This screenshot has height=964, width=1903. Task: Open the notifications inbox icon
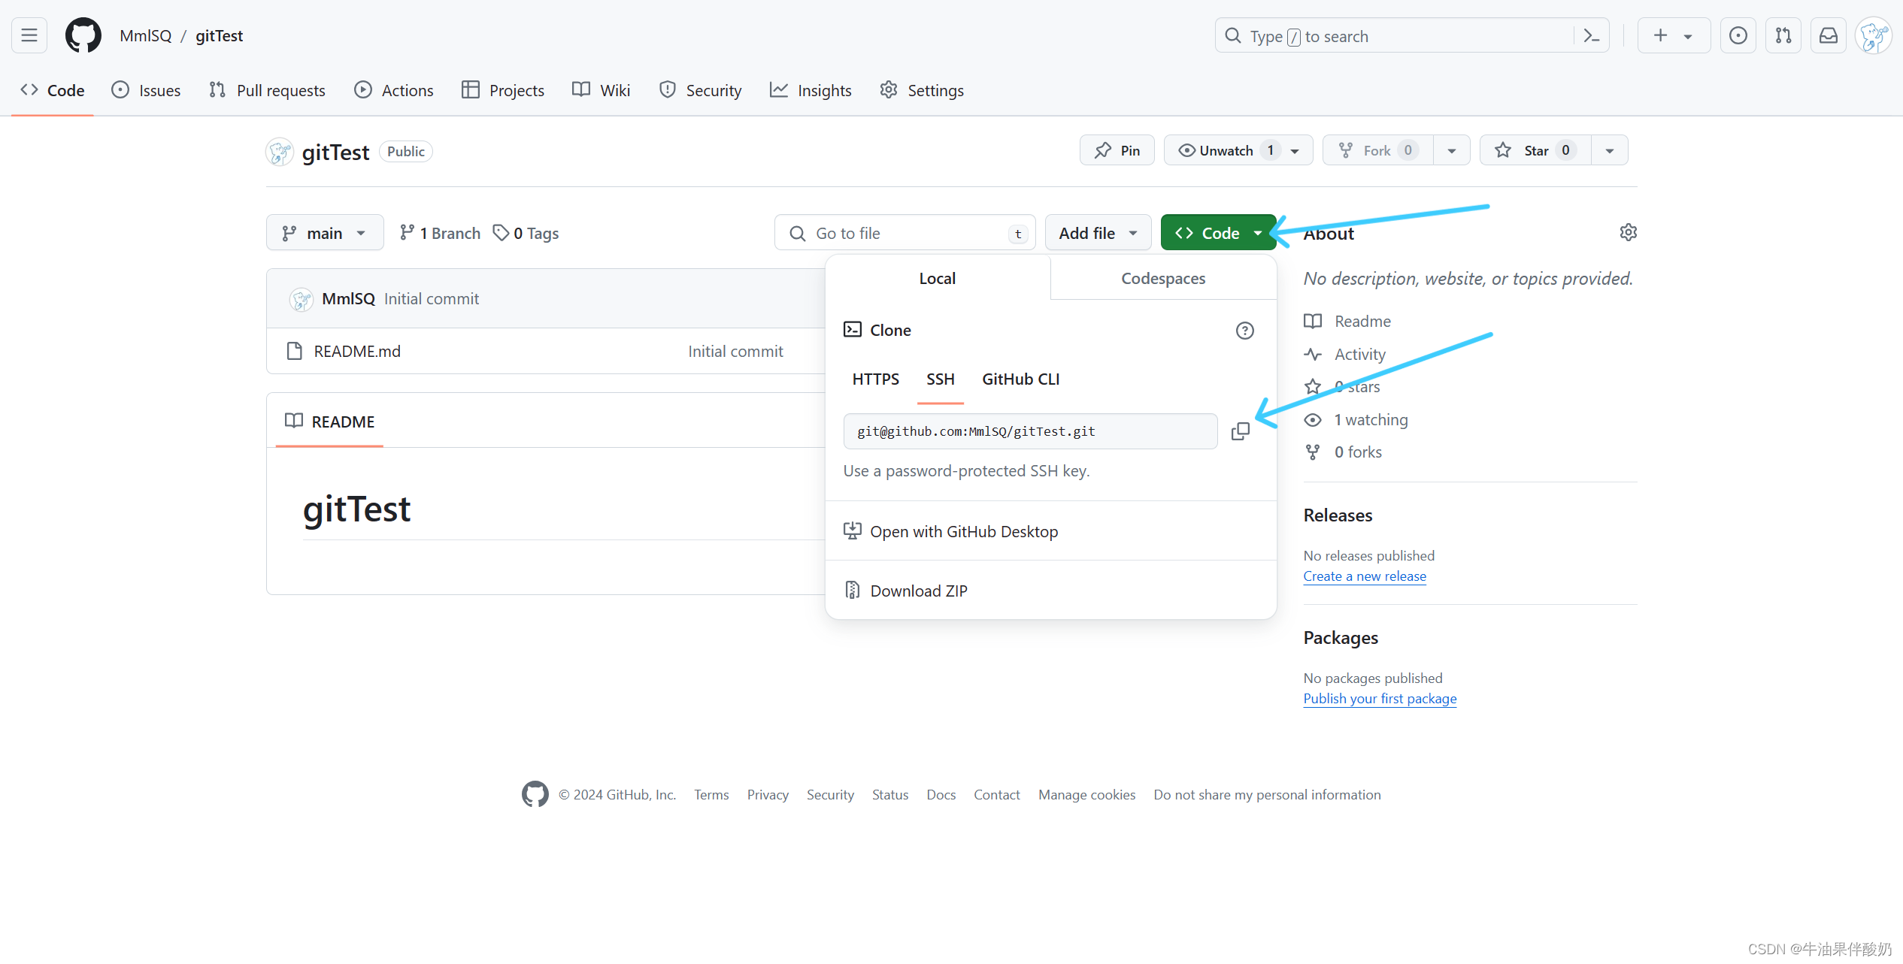point(1828,35)
